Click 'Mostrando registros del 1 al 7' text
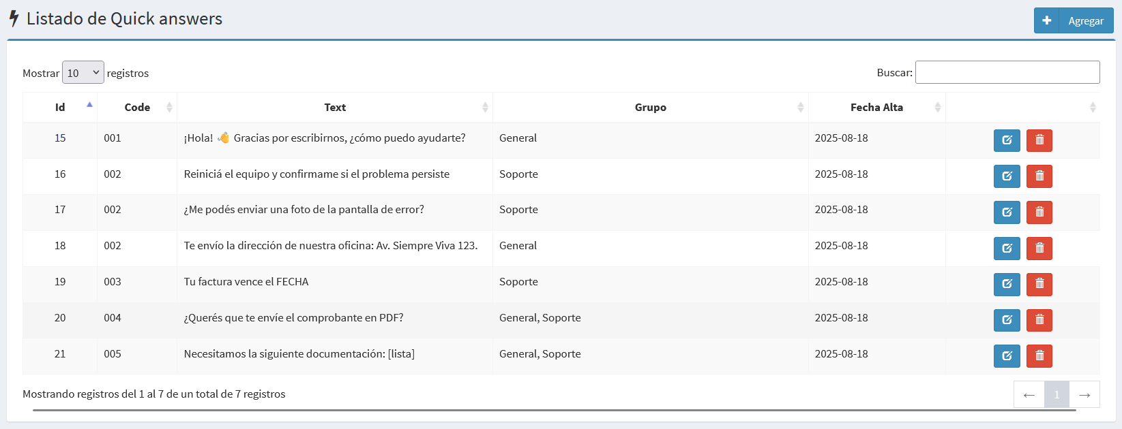Image resolution: width=1122 pixels, height=429 pixels. 154,394
